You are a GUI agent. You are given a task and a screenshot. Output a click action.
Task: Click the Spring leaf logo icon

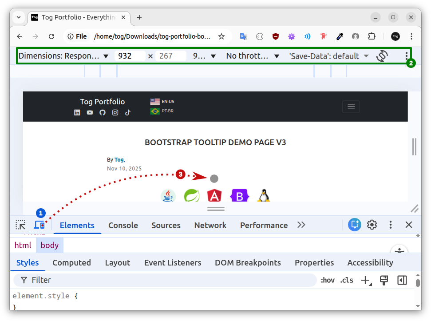[192, 195]
